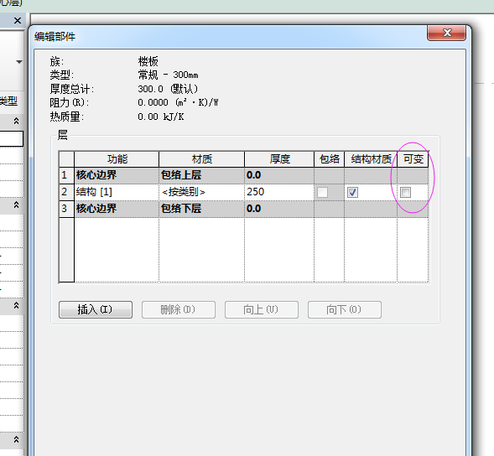Screen dimensions: 494x456
Task: Click the 向上(U) button
Action: pos(261,309)
